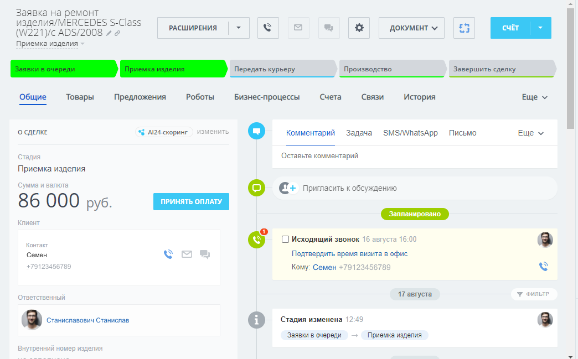Screen dimensions: 578x359
Task: Expand Еще menu in main tab bar
Action: coord(534,97)
